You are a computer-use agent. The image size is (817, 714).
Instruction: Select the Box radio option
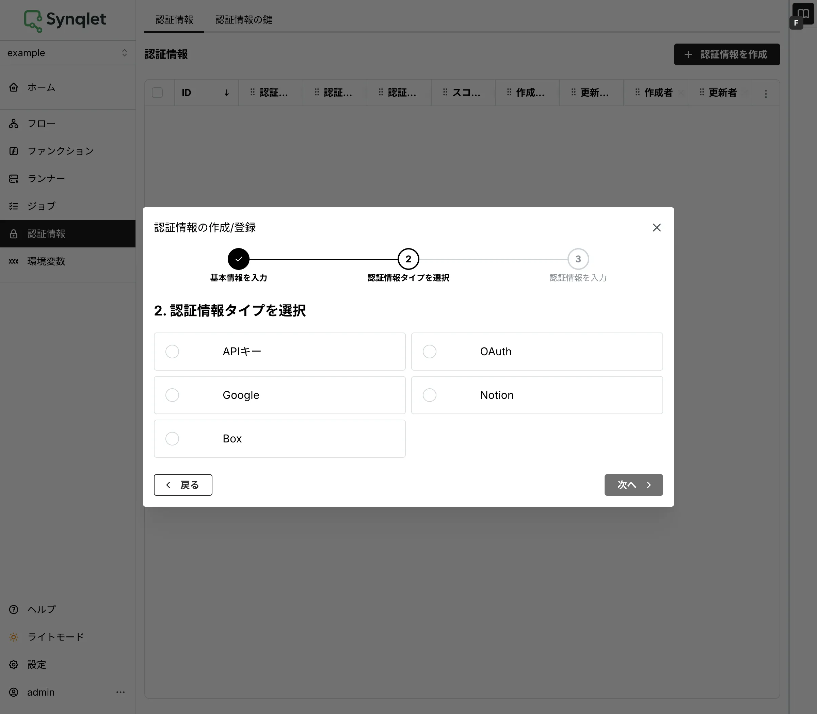(172, 438)
